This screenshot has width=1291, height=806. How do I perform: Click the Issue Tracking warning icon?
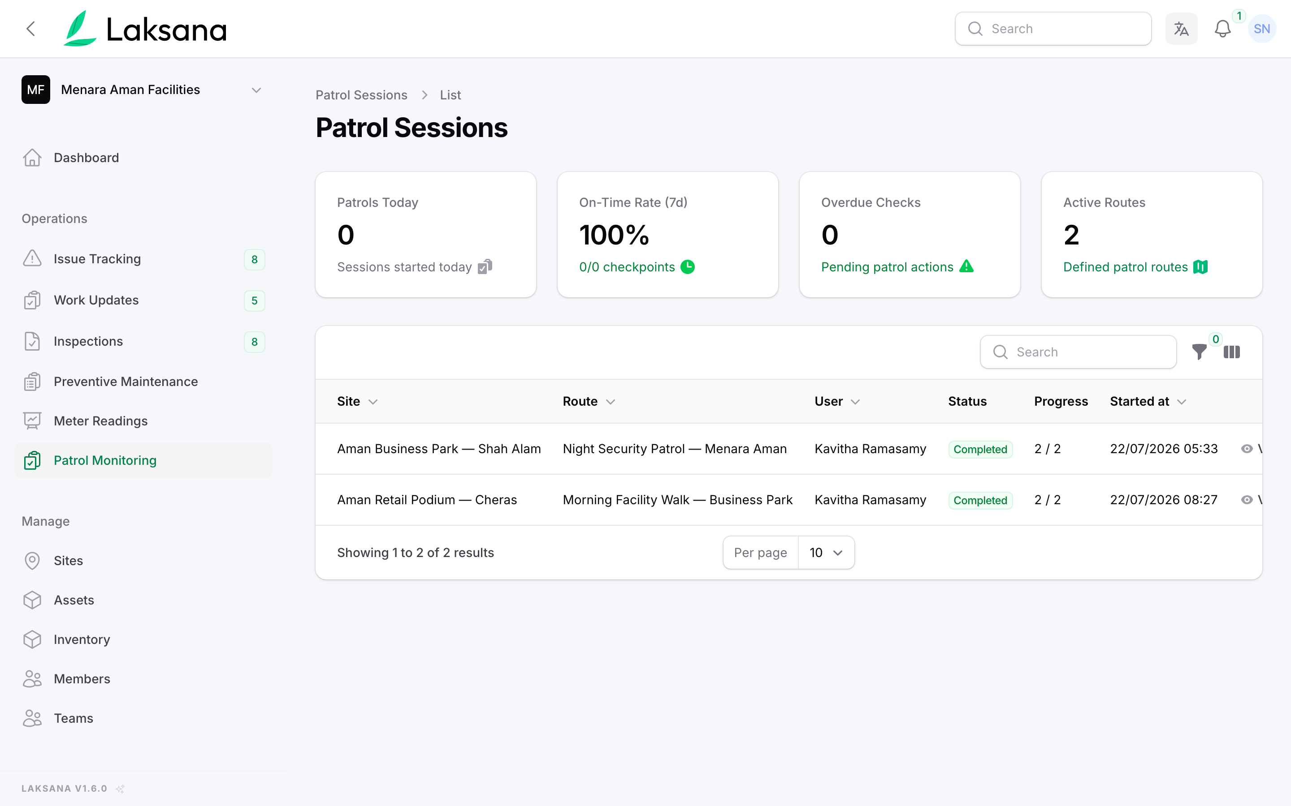32,258
